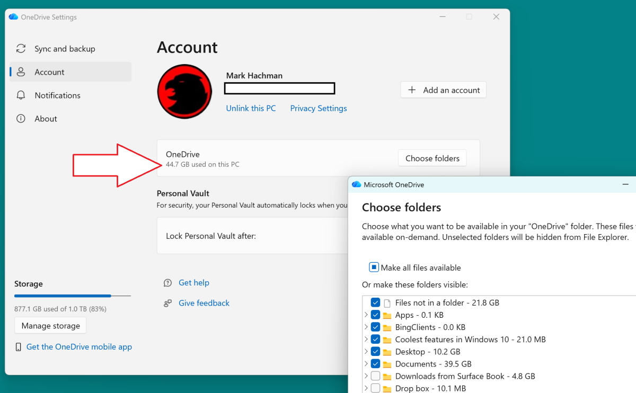Click the Apps folder icon
The height and width of the screenshot is (393, 636).
(387, 315)
